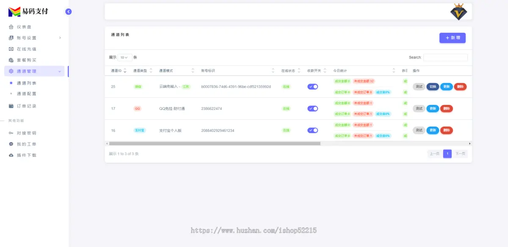
Task: Click the horizontal table scrollbar thumb
Action: click(215, 144)
